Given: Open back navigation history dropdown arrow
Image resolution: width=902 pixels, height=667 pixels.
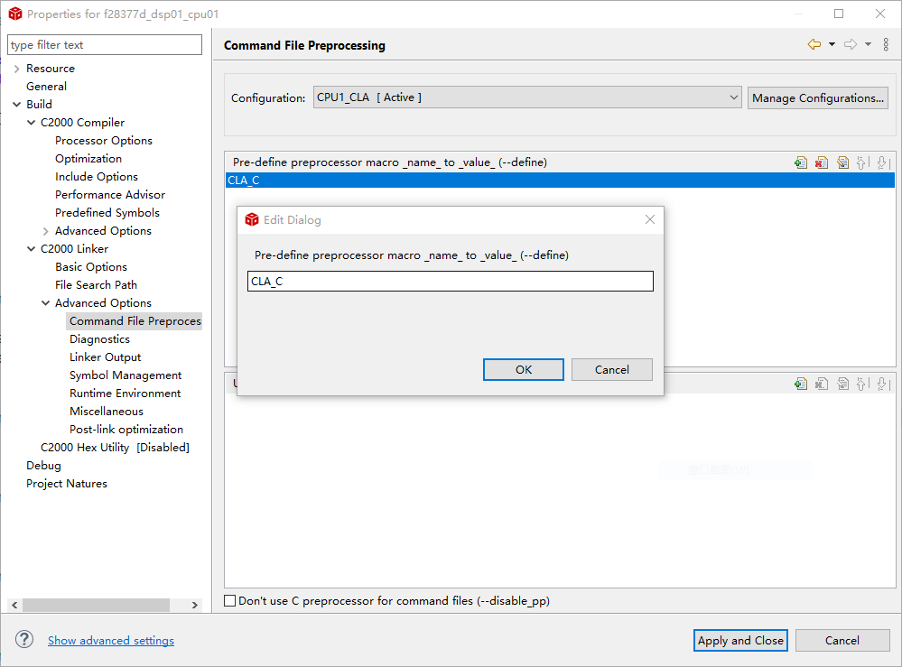Looking at the screenshot, I should point(832,44).
